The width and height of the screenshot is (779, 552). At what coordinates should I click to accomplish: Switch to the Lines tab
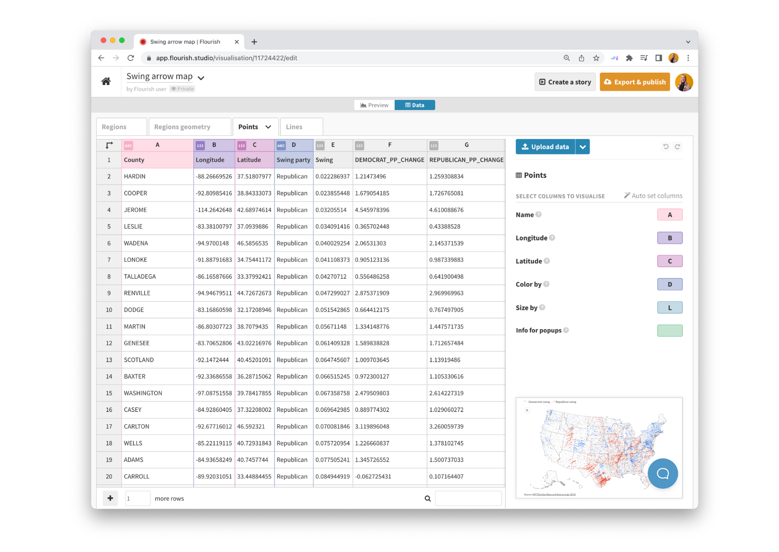[294, 127]
